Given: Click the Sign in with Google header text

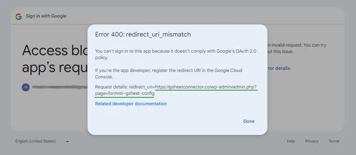Looking at the screenshot, I should [x=46, y=16].
